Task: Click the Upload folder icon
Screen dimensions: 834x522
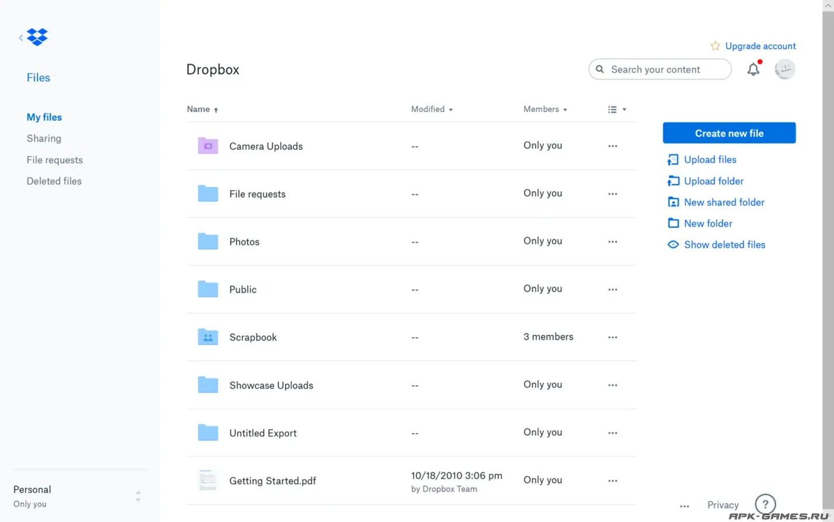Action: [673, 181]
